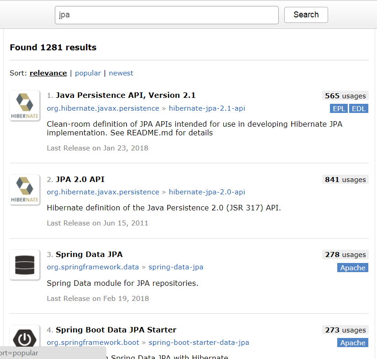Open Java Persistence API, Version 2.1 title
This screenshot has height=359, width=377.
(126, 95)
